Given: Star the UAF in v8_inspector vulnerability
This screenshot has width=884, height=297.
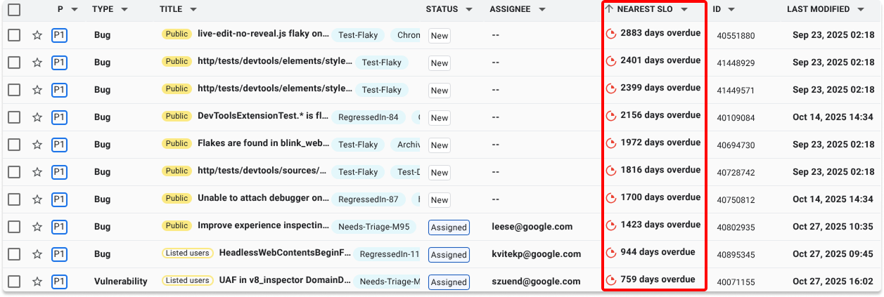Looking at the screenshot, I should tap(37, 282).
